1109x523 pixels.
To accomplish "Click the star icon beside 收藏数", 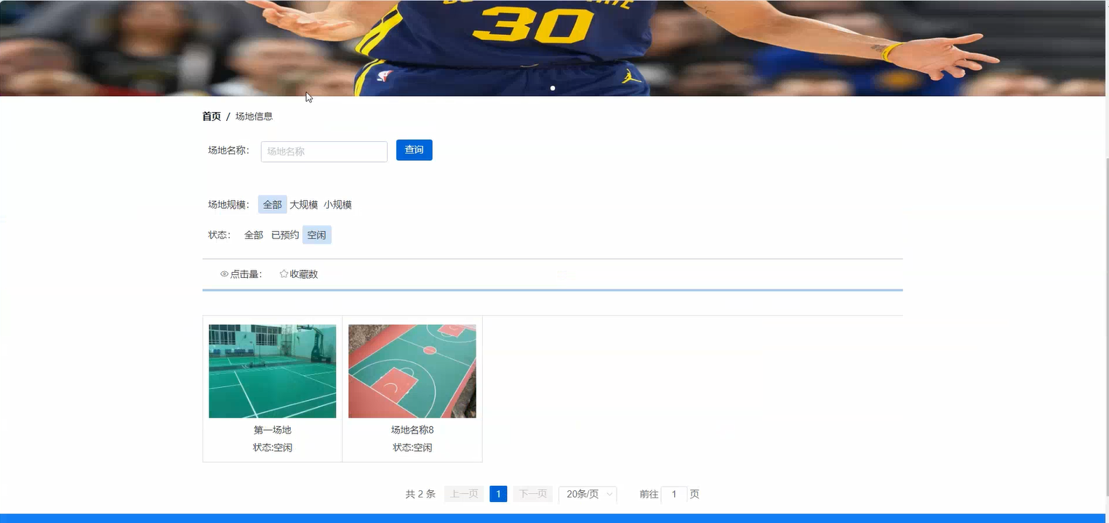I will tap(283, 274).
